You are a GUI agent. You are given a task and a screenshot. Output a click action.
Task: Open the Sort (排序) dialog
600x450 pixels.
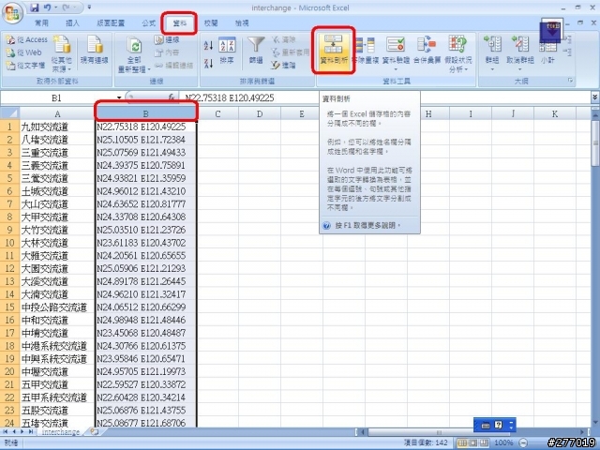227,51
